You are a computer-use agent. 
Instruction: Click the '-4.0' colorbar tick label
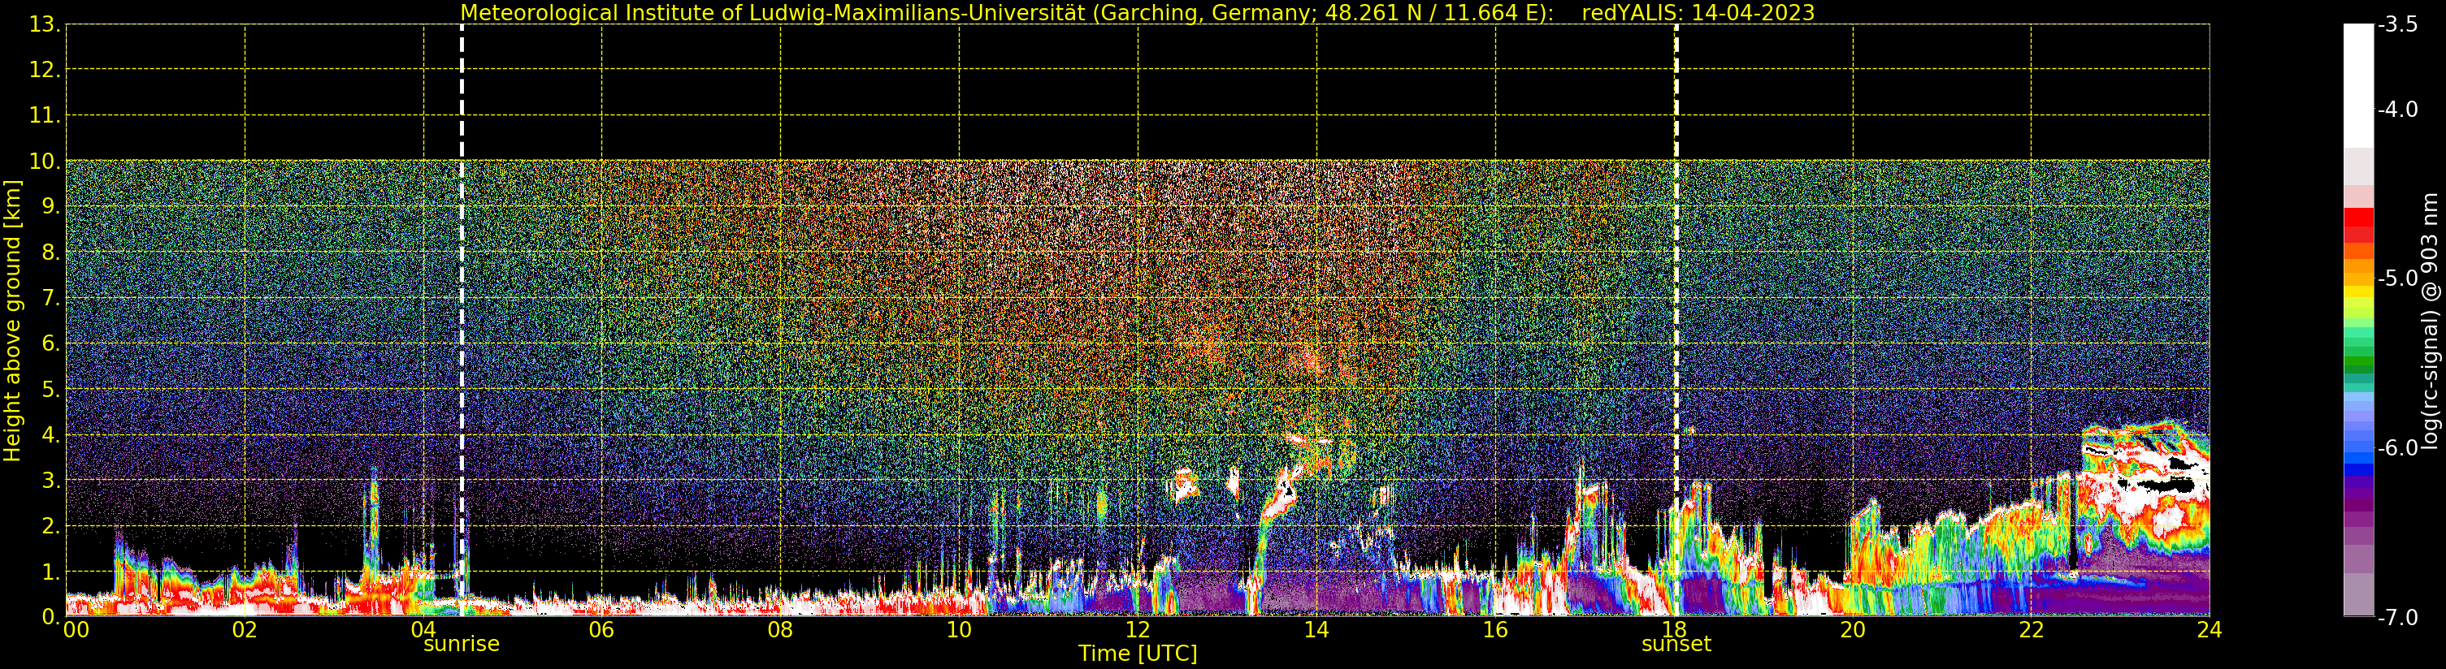tap(2397, 109)
